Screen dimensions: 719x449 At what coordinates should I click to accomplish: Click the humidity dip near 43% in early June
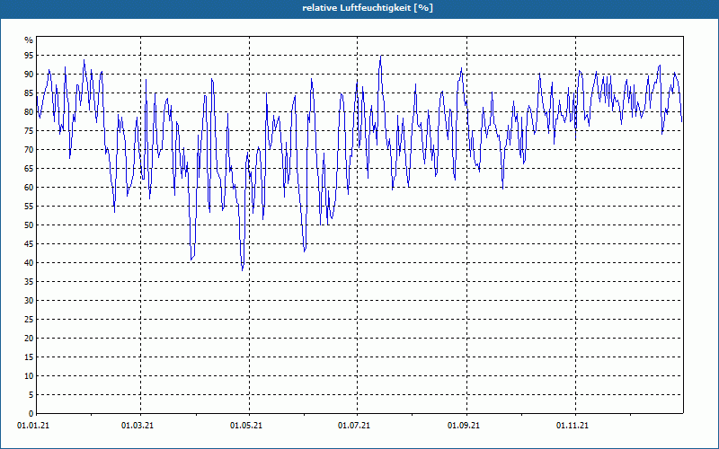point(305,251)
